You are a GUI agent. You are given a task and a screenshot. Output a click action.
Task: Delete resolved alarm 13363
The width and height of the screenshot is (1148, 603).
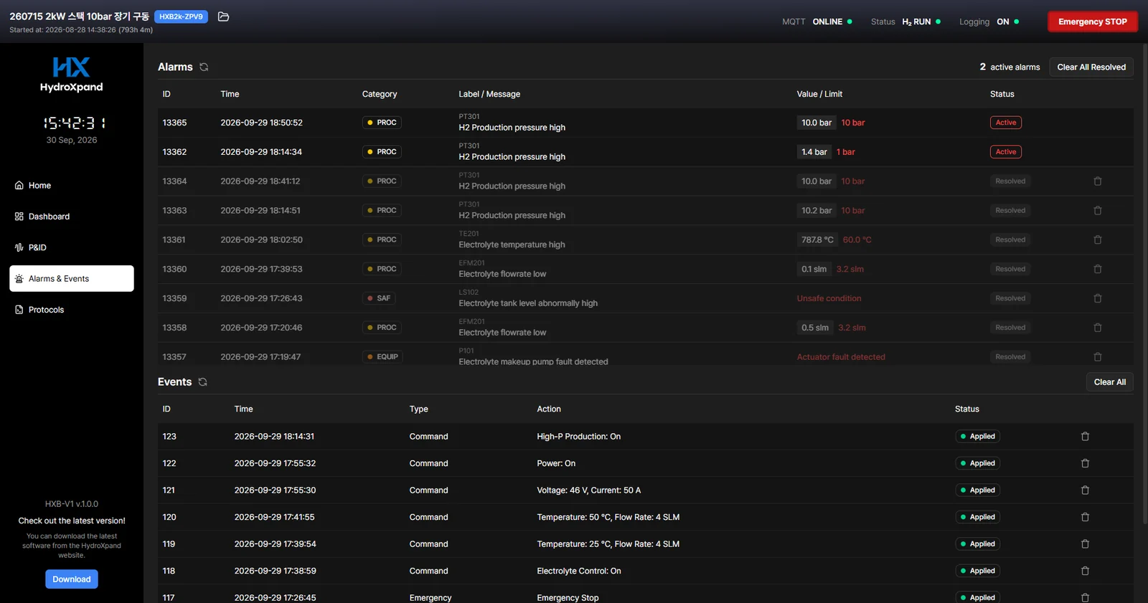pos(1097,211)
